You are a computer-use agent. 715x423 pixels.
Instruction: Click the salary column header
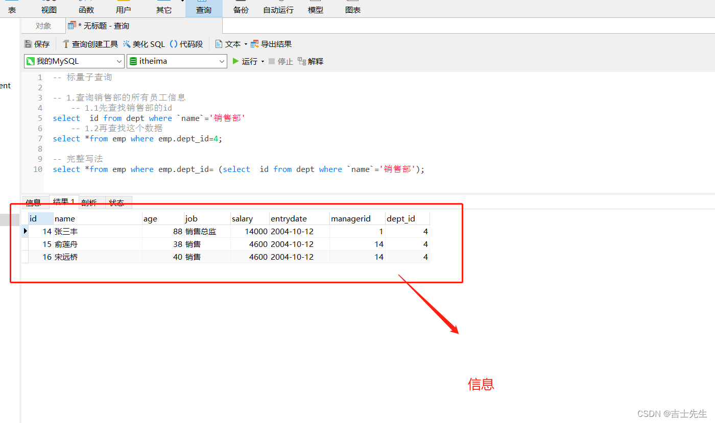click(249, 218)
